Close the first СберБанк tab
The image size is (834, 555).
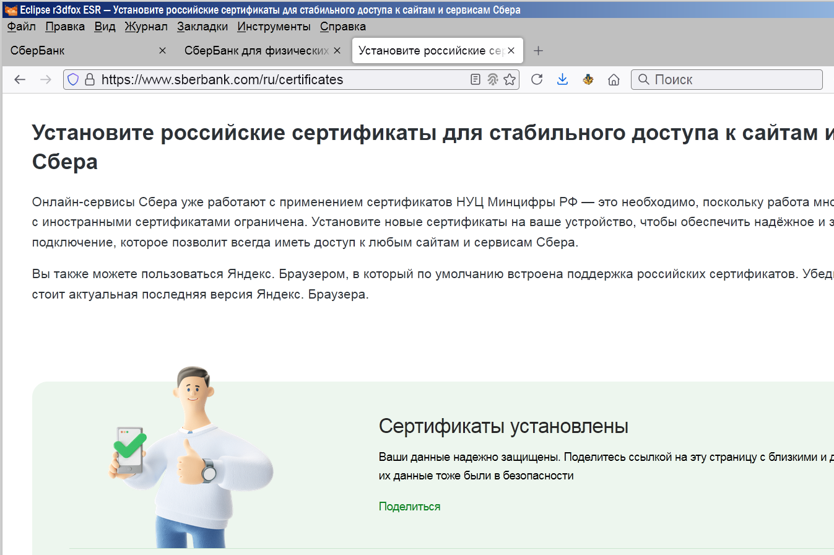(x=162, y=51)
